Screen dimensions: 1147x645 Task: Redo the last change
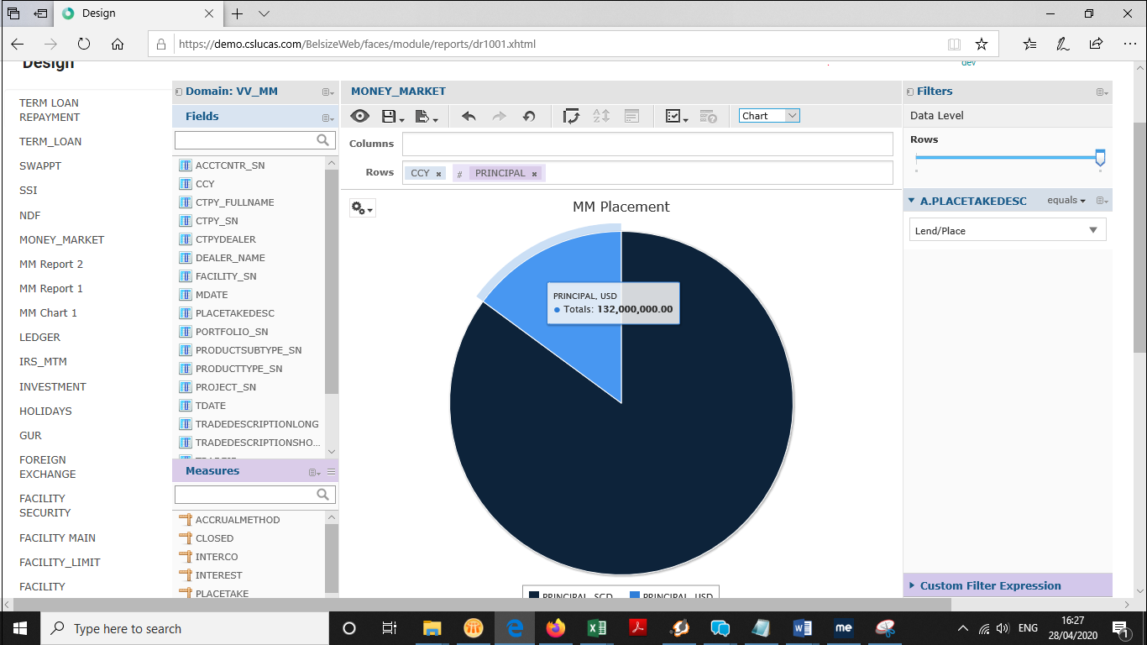(499, 117)
